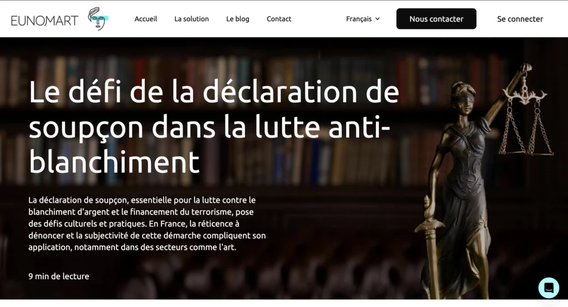568x307 pixels.
Task: Navigate to Le blog page
Action: 237,19
